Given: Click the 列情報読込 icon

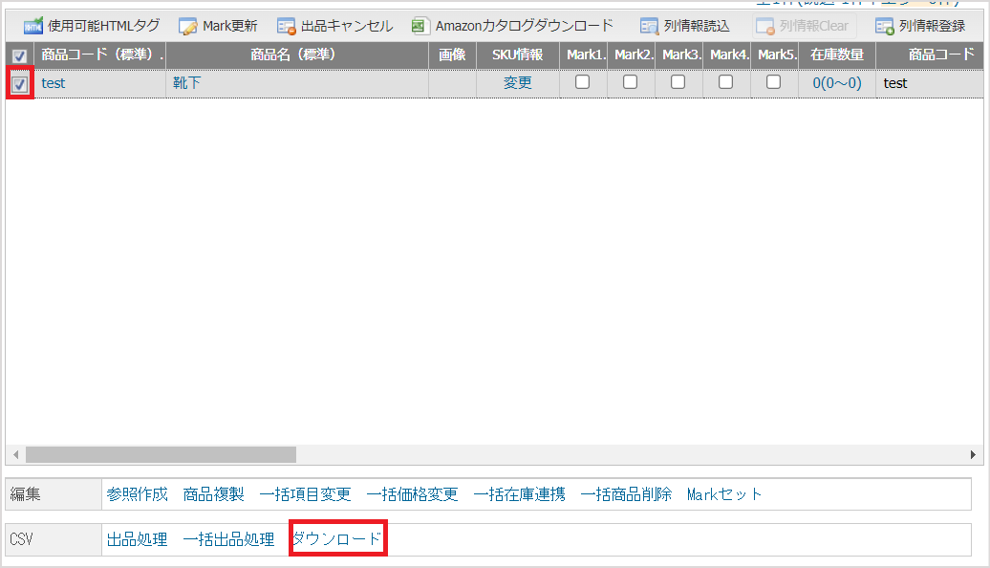Looking at the screenshot, I should 649,27.
